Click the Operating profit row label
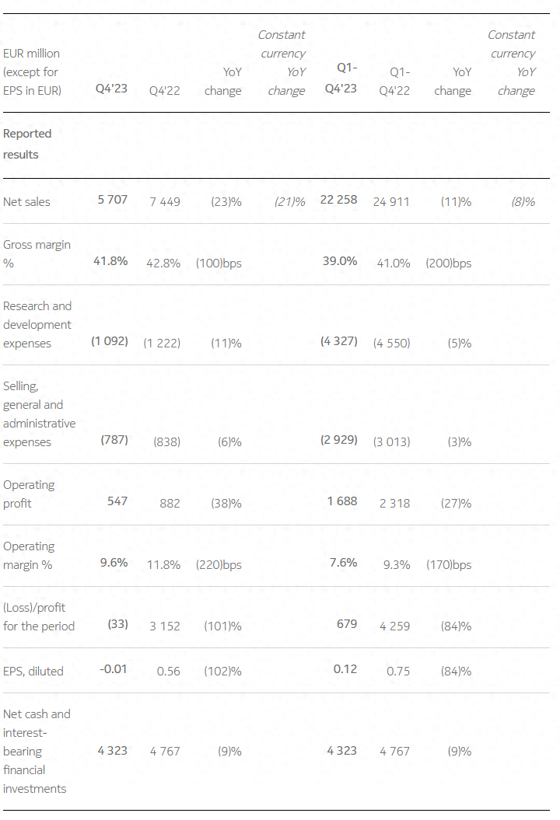Viewport: 560px width, 820px height. [x=29, y=494]
